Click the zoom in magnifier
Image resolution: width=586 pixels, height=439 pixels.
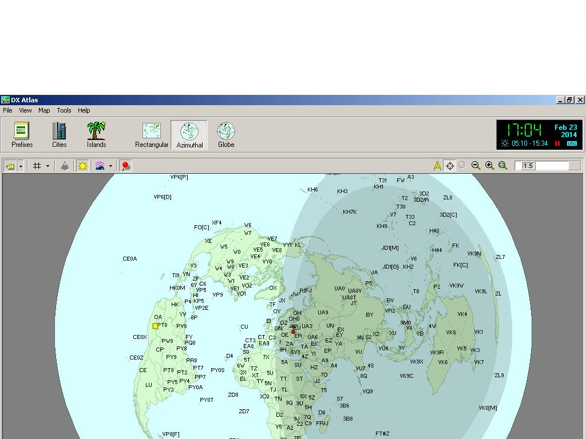(x=489, y=166)
